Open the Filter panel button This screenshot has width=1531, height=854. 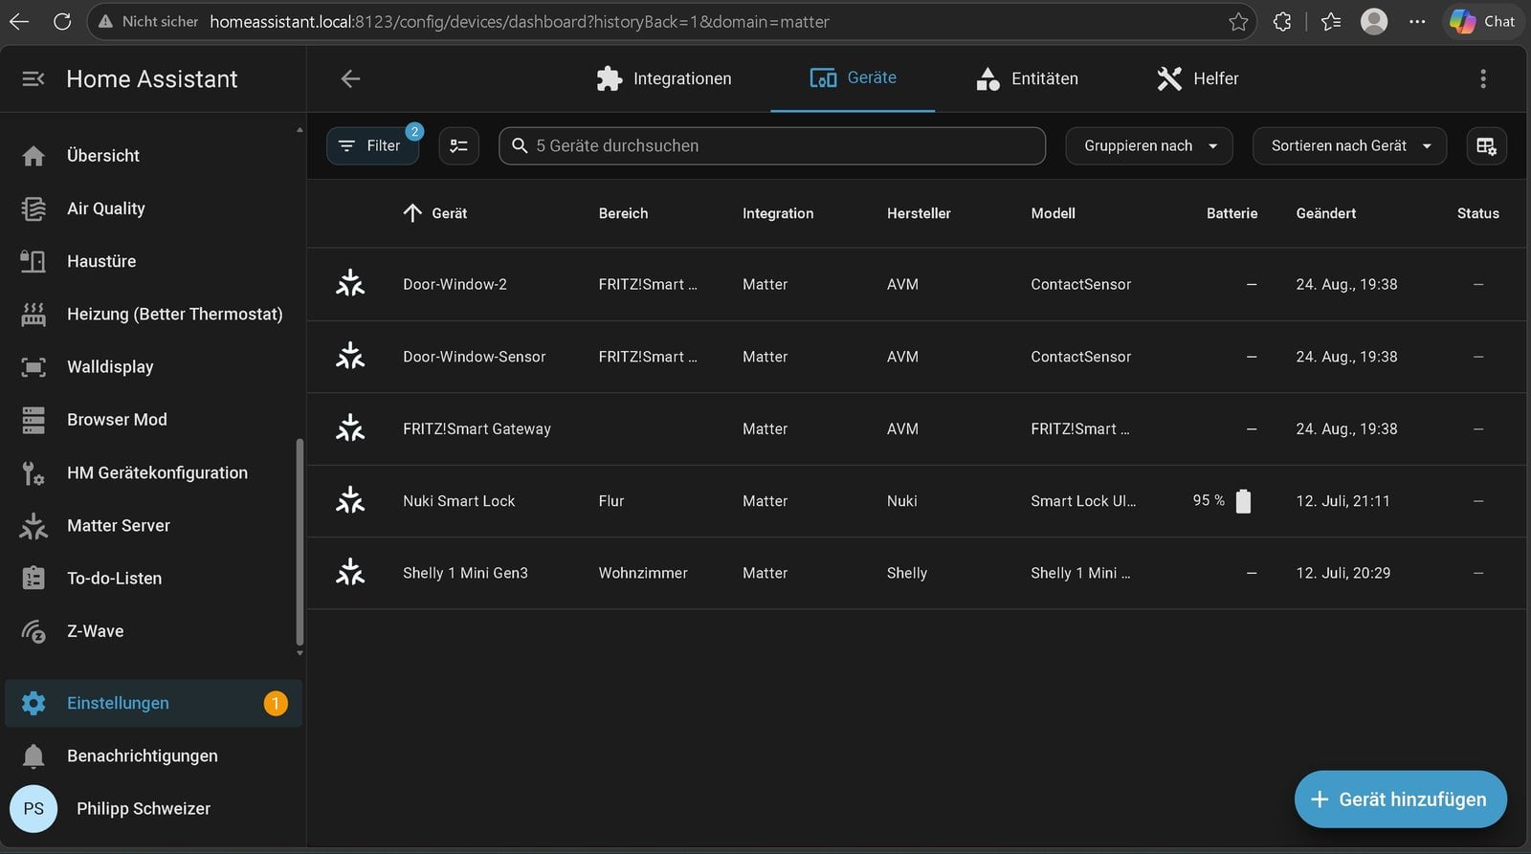click(372, 145)
